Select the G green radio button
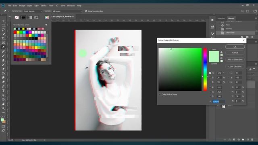The height and width of the screenshot is (145, 258). tap(210, 92)
